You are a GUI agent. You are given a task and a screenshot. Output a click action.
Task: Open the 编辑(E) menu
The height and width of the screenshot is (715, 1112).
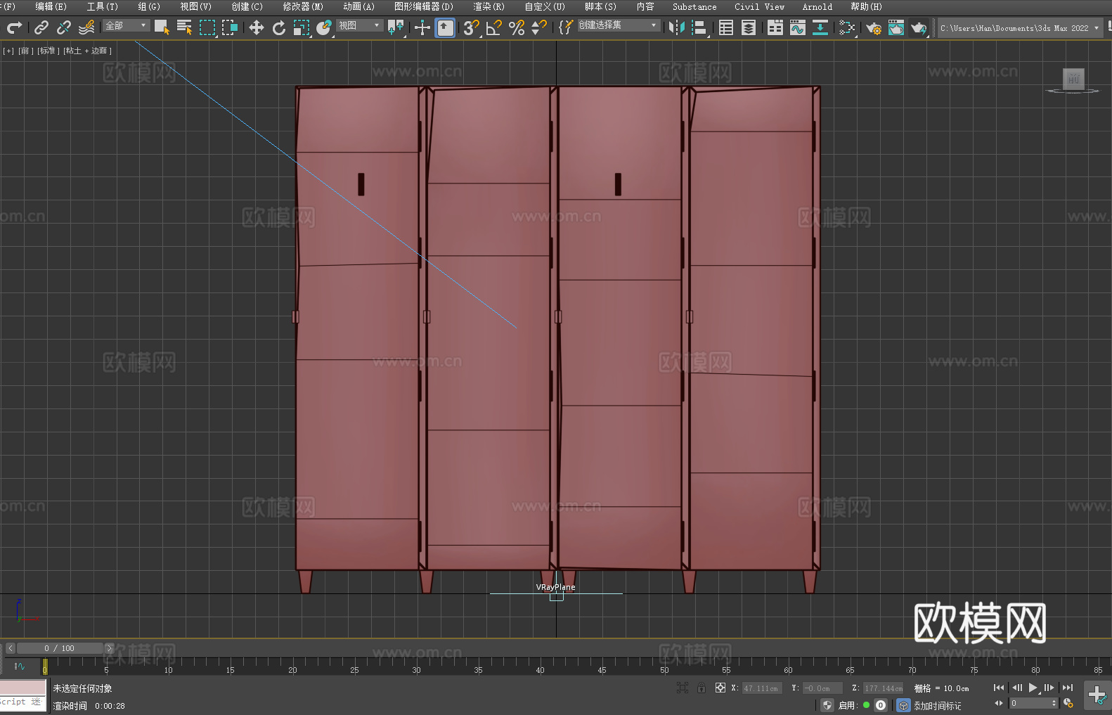click(51, 6)
